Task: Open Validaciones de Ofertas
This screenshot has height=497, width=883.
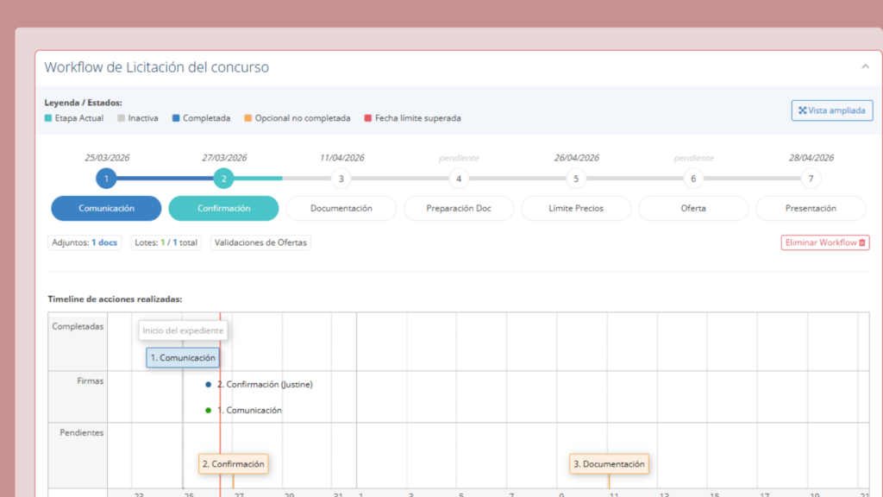Action: click(x=260, y=242)
